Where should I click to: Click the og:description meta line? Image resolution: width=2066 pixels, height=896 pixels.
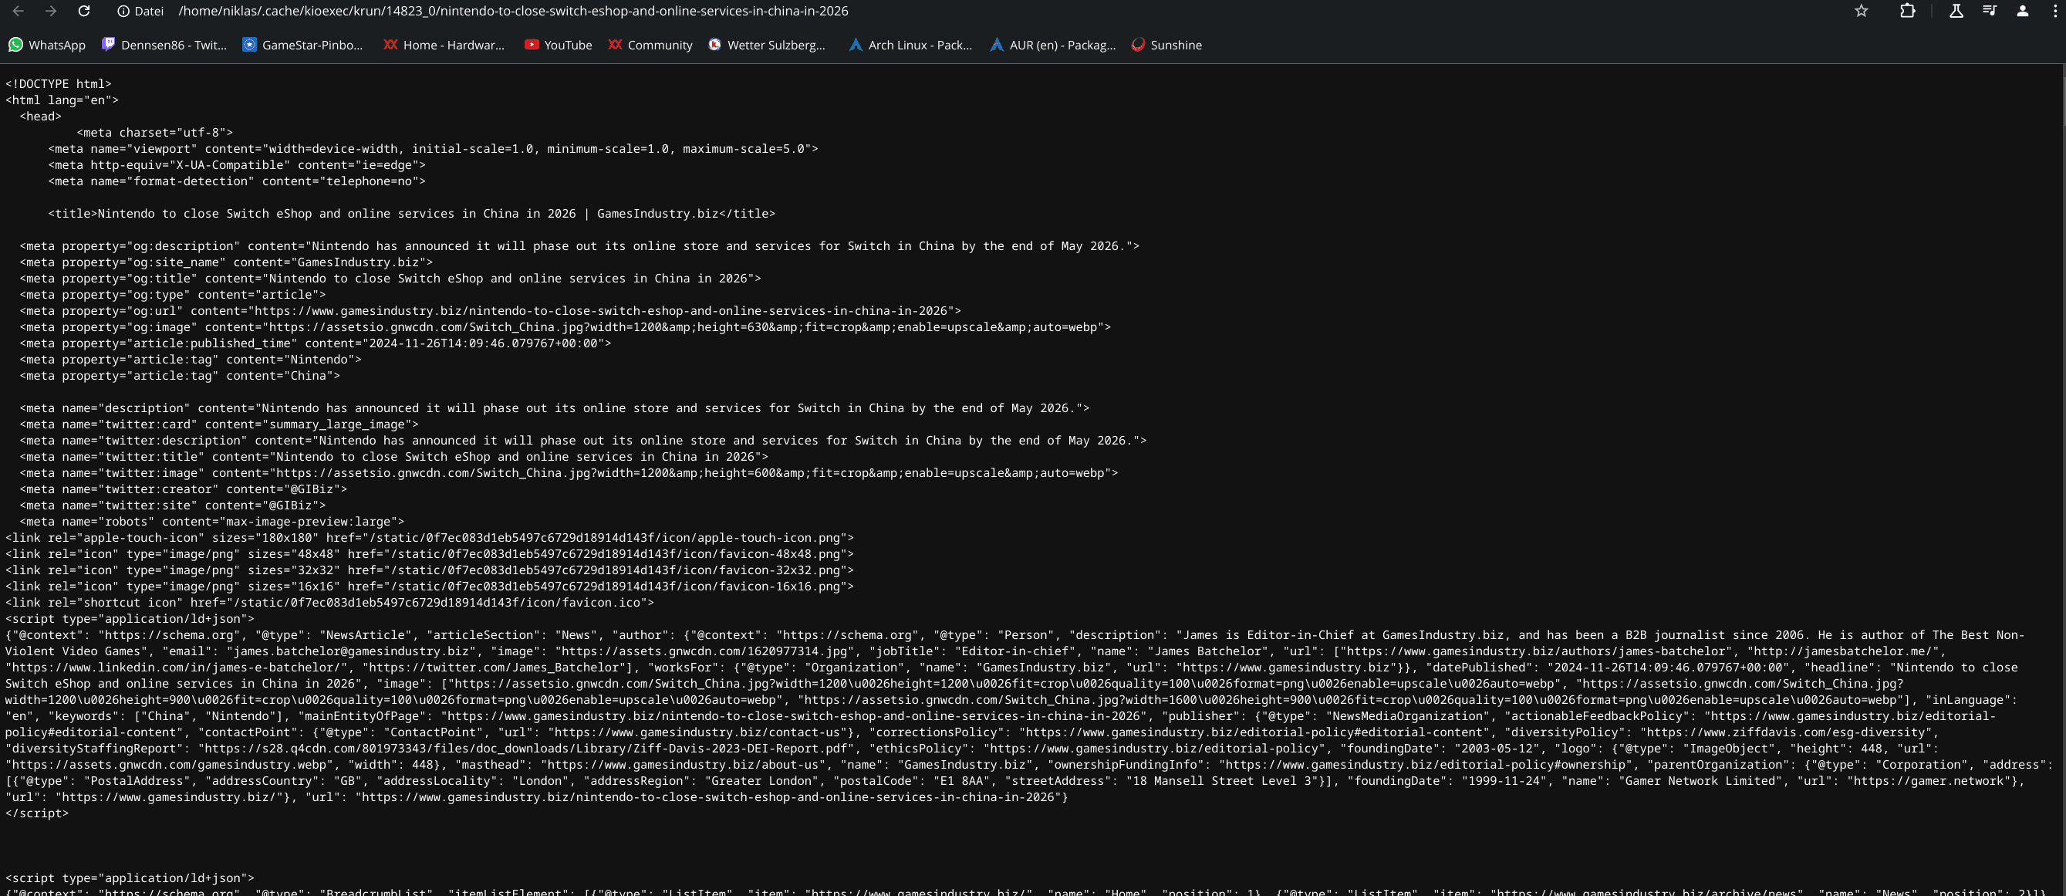tap(579, 246)
